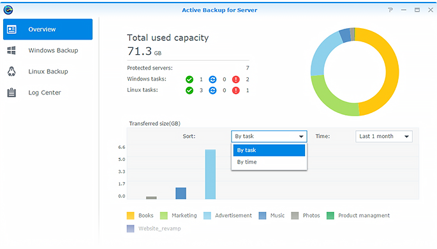Image resolution: width=437 pixels, height=249 pixels.
Task: Open the Log Center
Action: pos(48,93)
